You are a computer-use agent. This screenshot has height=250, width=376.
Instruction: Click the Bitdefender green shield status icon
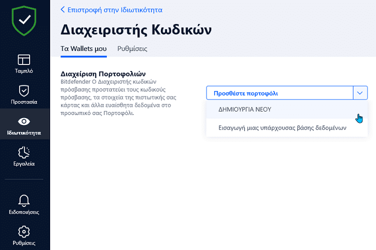click(x=24, y=21)
